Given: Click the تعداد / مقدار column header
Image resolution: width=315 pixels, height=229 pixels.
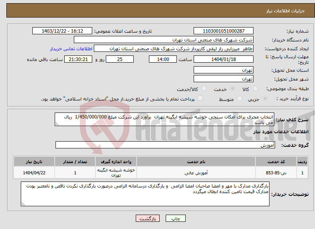Looking at the screenshot, I should (x=75, y=162).
